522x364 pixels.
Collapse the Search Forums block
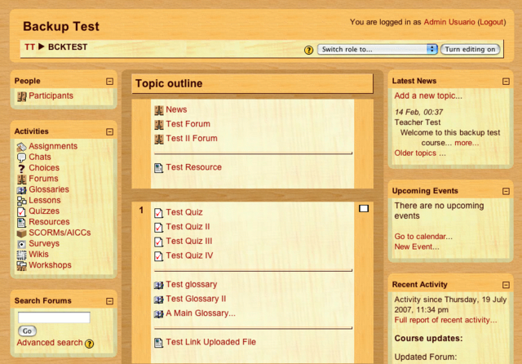click(109, 301)
